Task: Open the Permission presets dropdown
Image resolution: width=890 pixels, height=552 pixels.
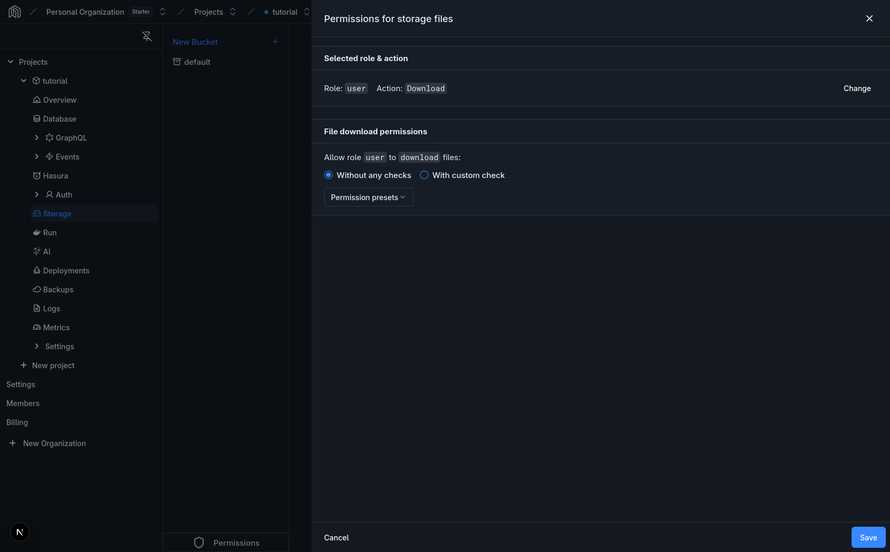Action: [369, 197]
